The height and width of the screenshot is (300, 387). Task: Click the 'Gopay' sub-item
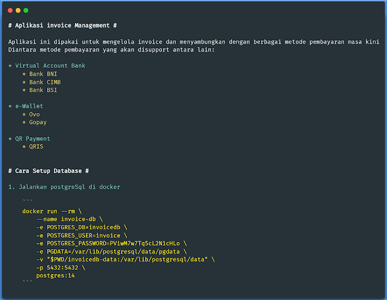[34, 122]
